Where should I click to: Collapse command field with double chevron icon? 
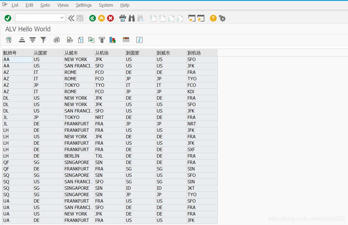click(x=71, y=18)
